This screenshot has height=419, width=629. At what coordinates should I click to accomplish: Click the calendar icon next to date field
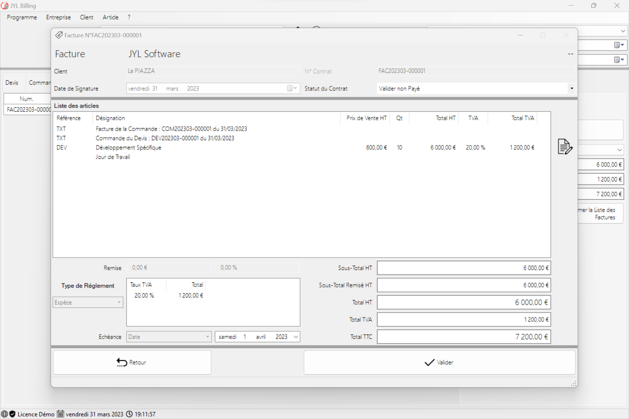tap(290, 89)
